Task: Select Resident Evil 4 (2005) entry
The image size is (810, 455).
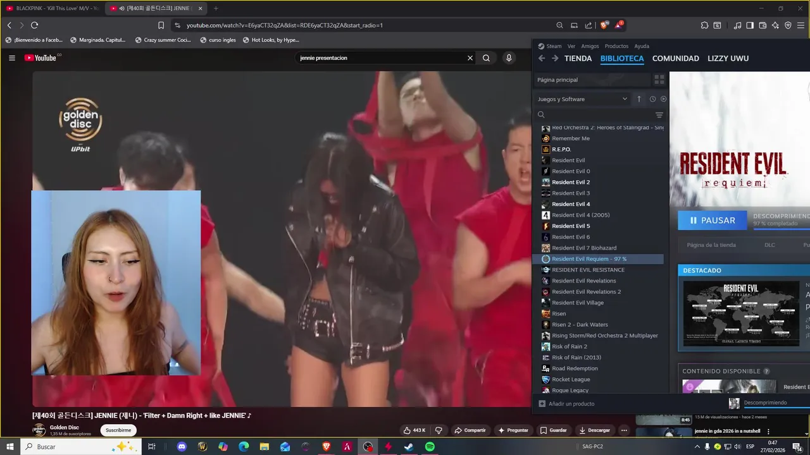Action: coord(597,215)
